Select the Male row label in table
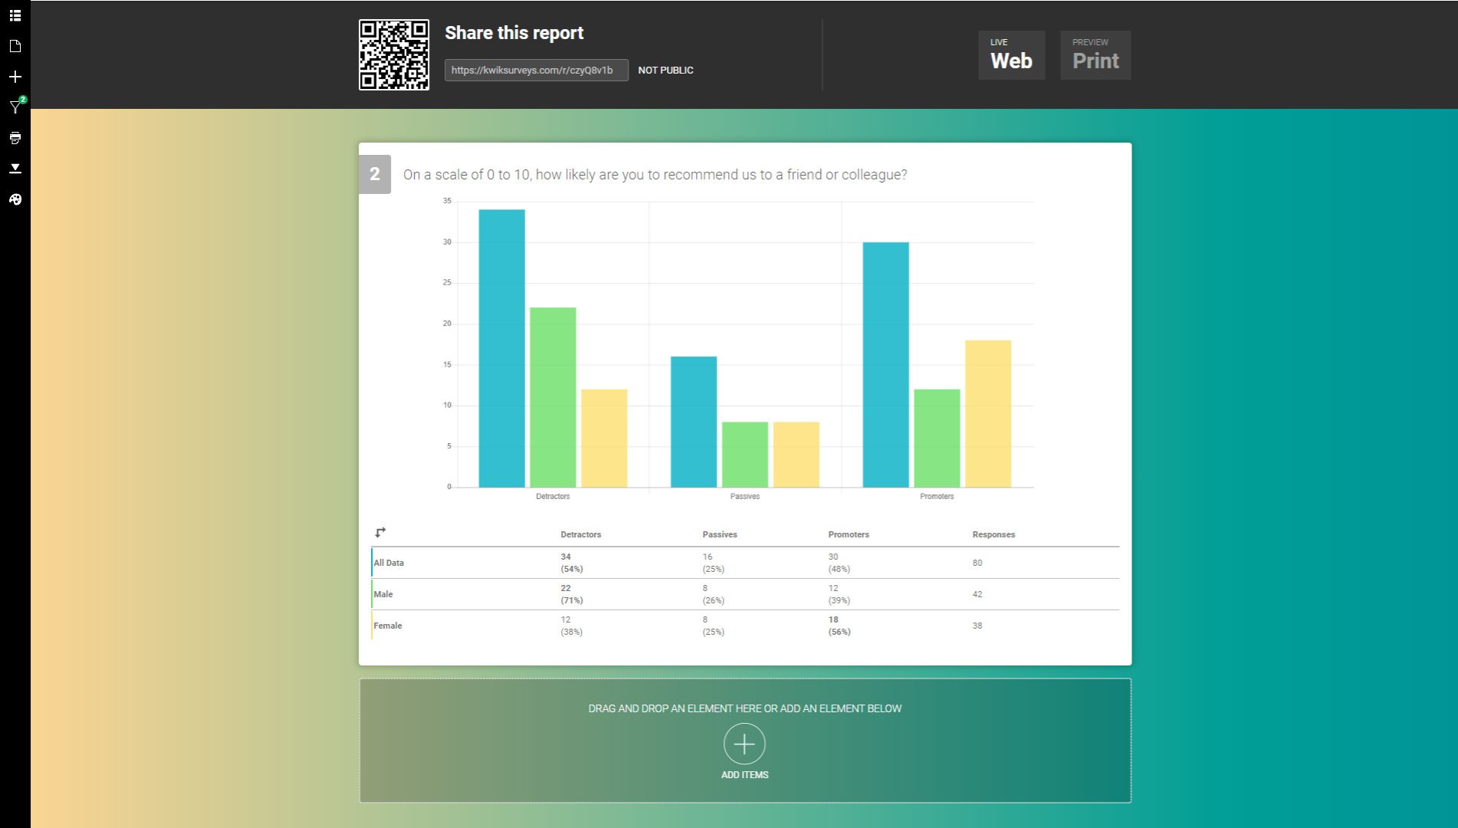 click(x=383, y=594)
